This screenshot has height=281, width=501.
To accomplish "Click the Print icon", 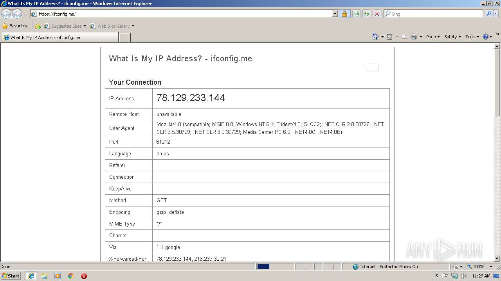I will tap(414, 37).
